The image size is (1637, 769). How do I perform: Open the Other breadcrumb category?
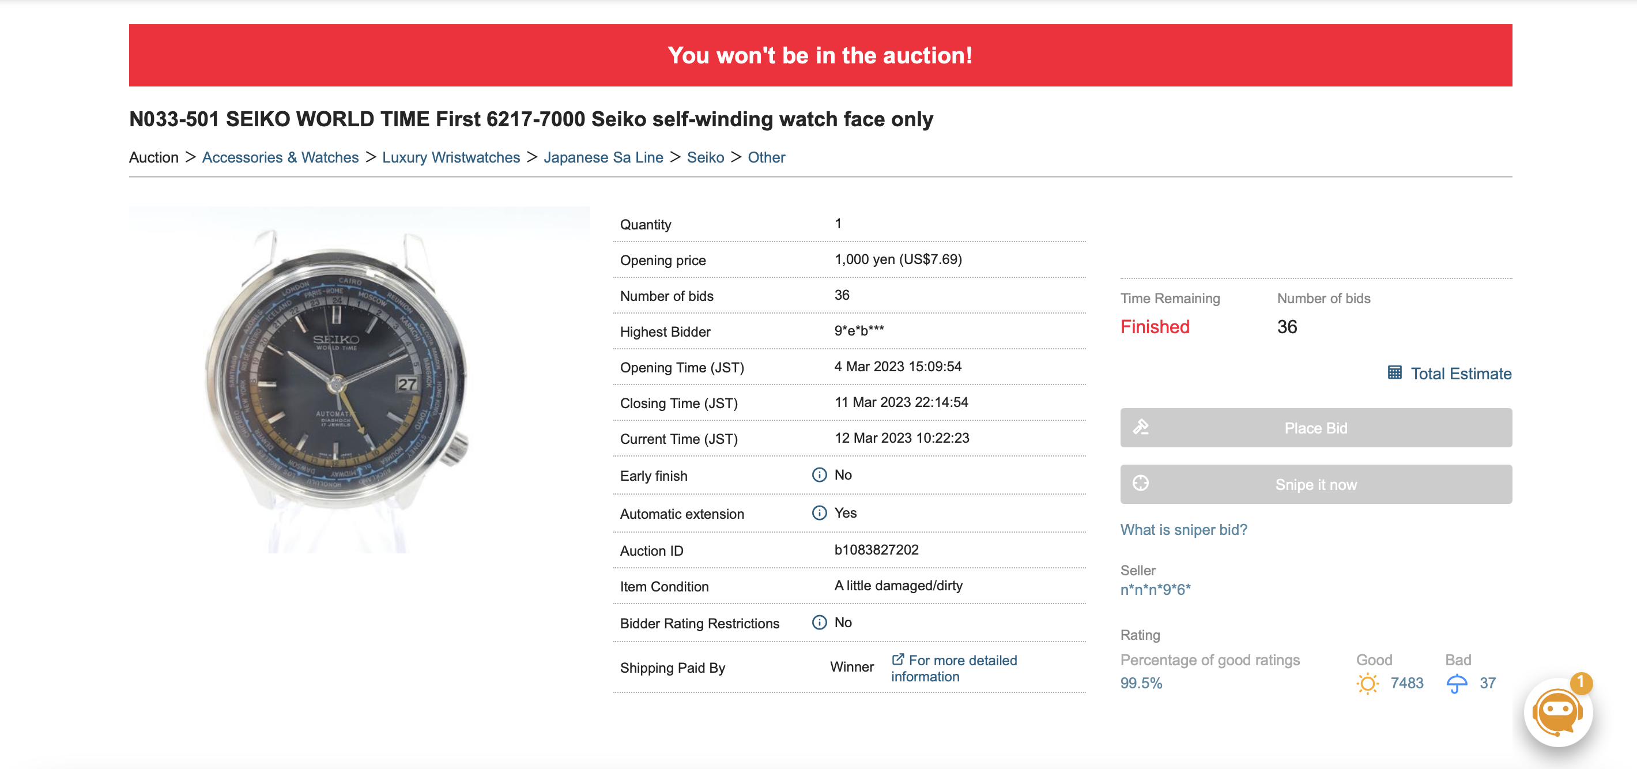(767, 157)
